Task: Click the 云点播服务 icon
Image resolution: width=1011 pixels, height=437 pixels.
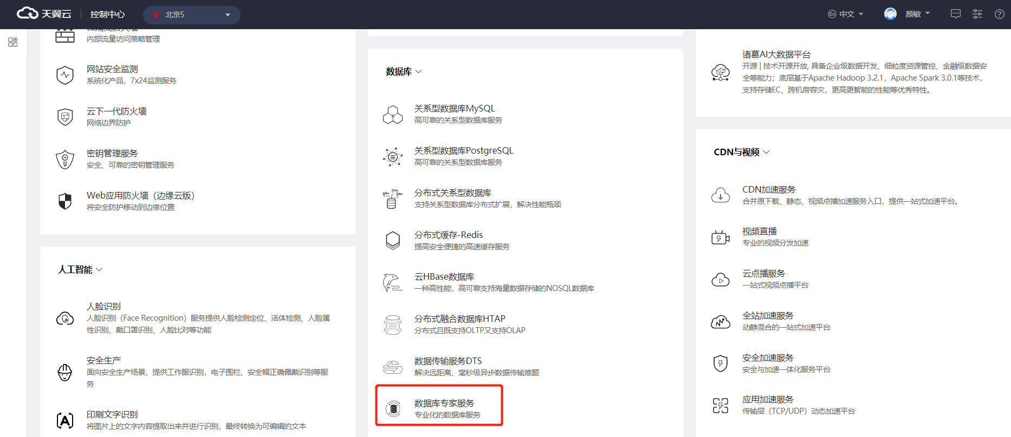Action: click(721, 279)
